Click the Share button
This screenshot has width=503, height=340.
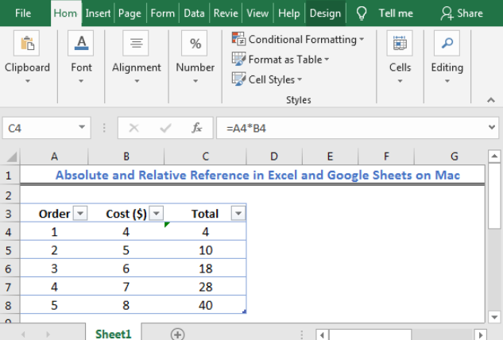462,13
